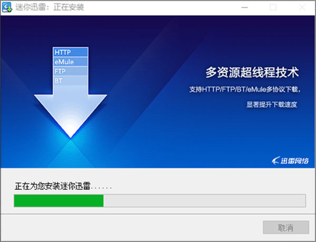
Task: Click the 多资源超线程技术 heading
Action: (252, 72)
